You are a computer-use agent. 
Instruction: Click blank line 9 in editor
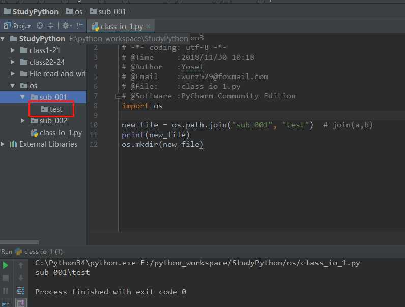tap(262, 115)
